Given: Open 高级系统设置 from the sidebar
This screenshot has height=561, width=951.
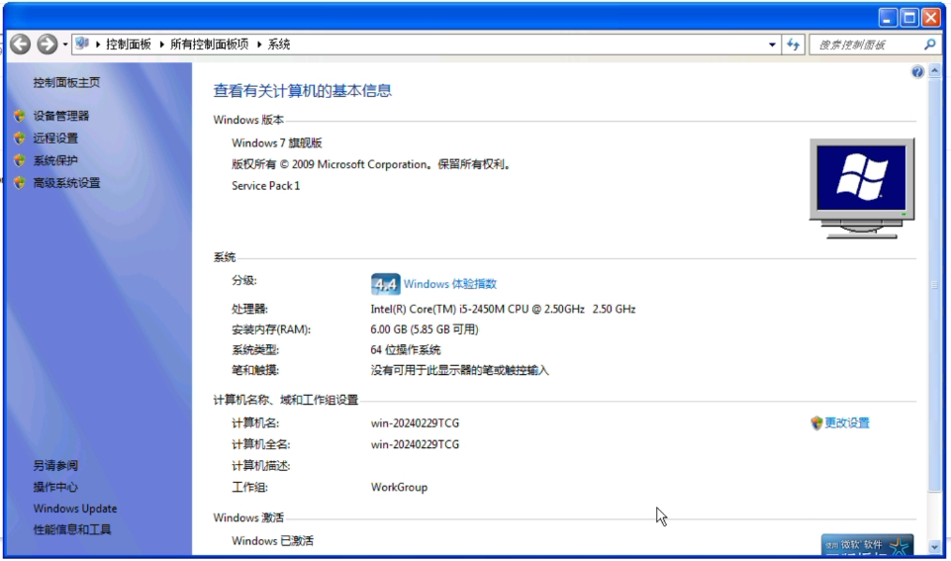Looking at the screenshot, I should pyautogui.click(x=66, y=183).
